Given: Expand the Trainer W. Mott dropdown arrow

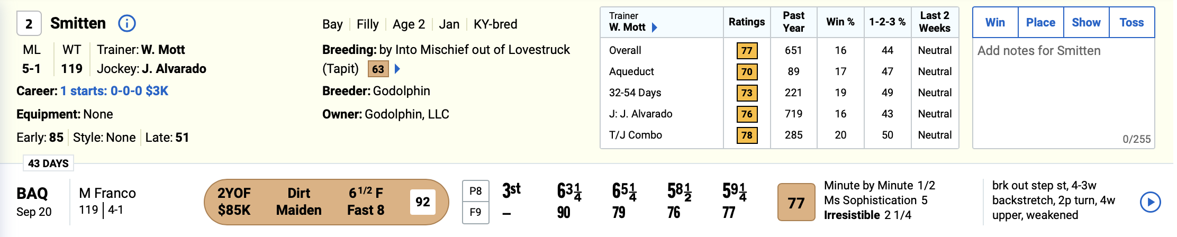Looking at the screenshot, I should click(x=655, y=28).
